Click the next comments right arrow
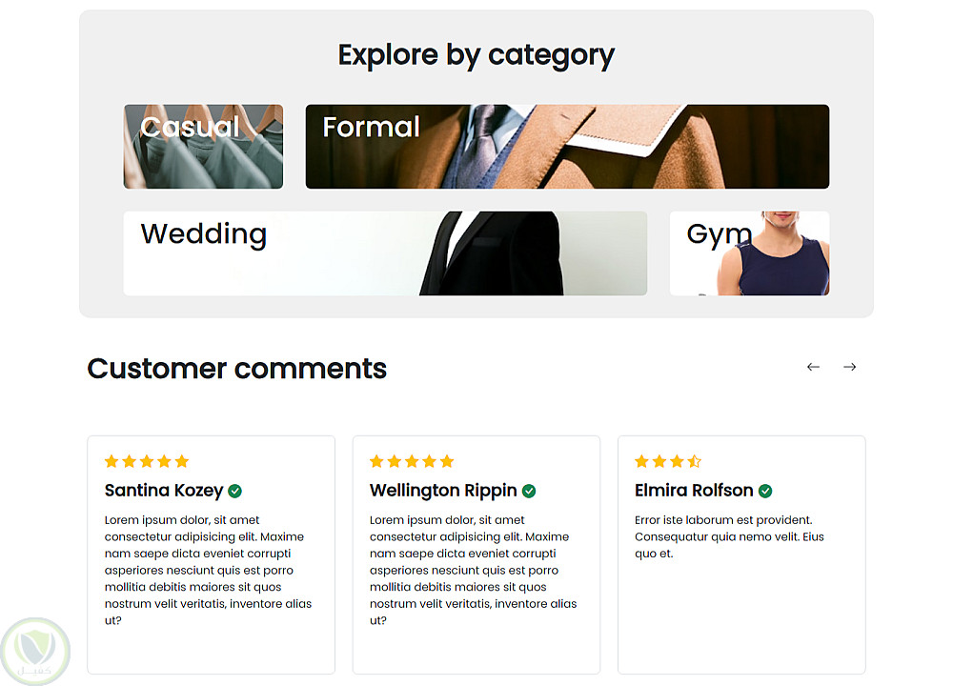This screenshot has height=686, width=953. point(850,367)
